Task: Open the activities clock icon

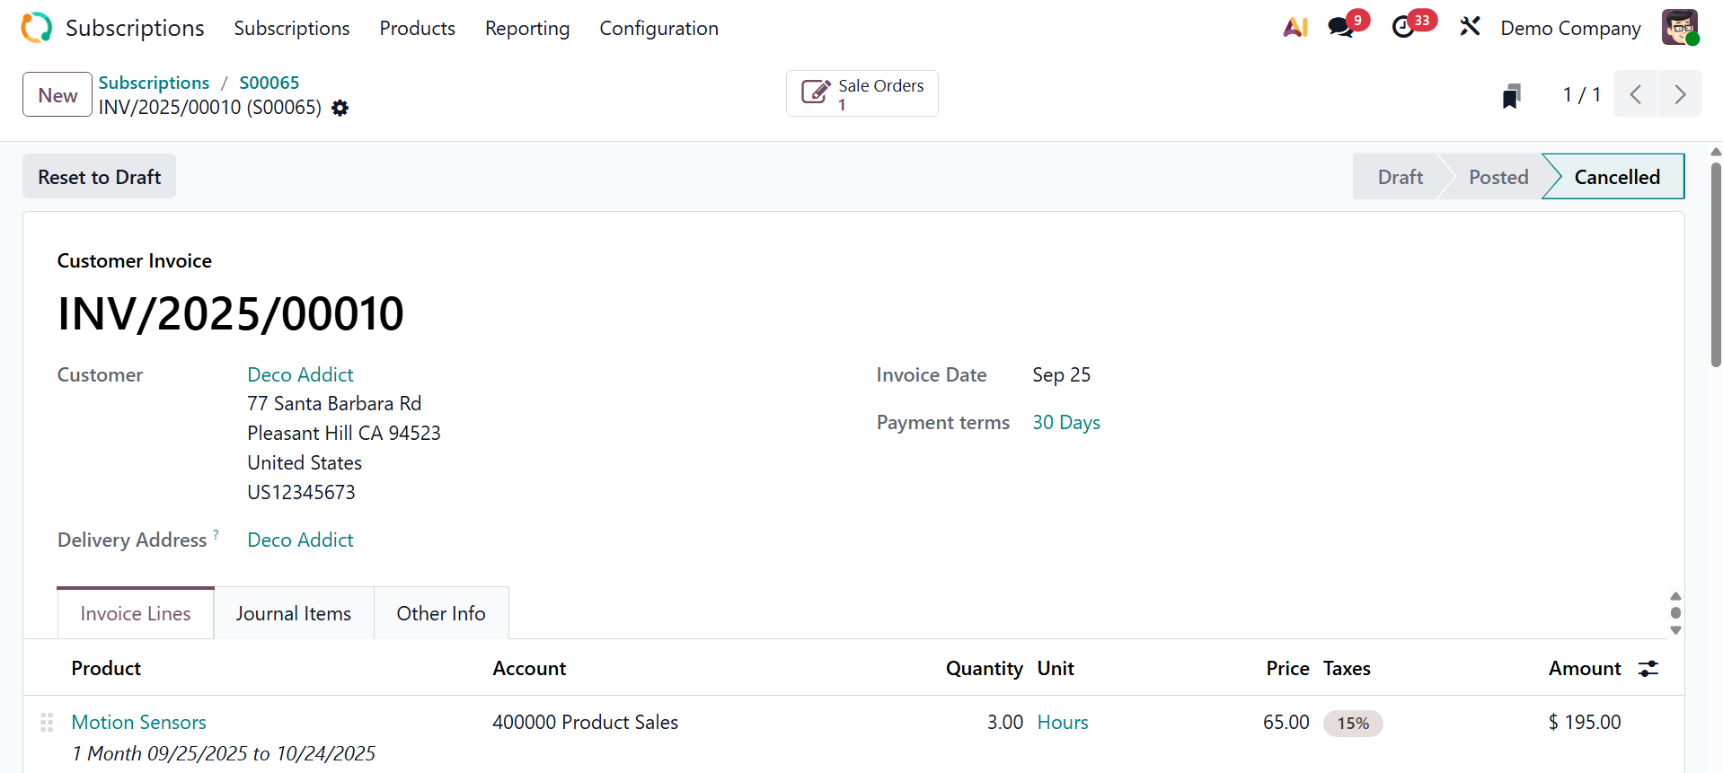Action: (1403, 28)
